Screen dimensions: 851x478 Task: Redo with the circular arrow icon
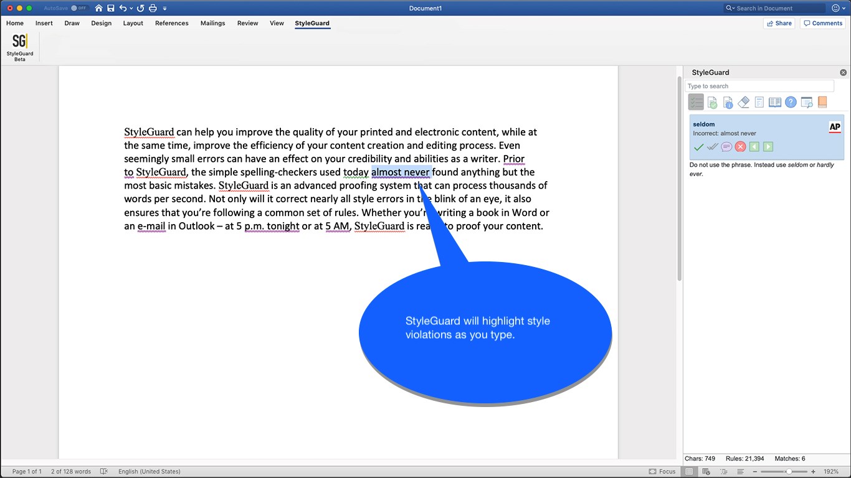(140, 8)
